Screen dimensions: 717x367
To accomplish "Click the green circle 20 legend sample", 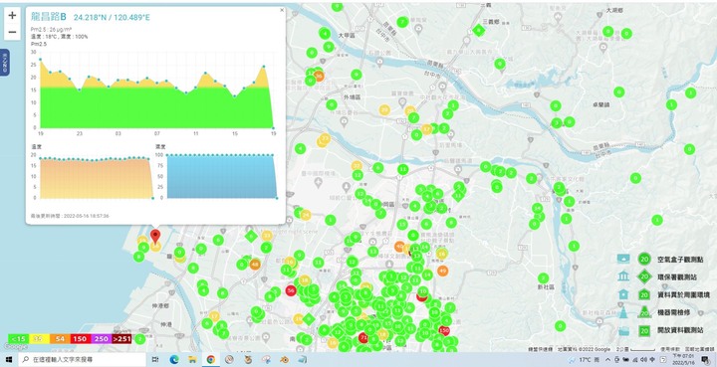I will [x=644, y=260].
